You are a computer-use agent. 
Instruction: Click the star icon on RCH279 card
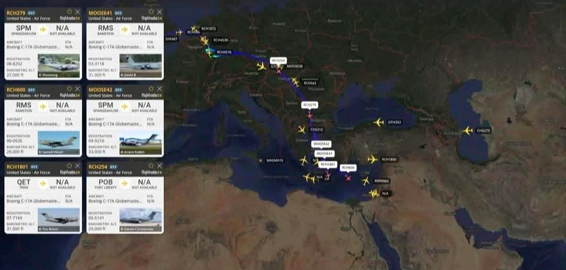click(69, 12)
